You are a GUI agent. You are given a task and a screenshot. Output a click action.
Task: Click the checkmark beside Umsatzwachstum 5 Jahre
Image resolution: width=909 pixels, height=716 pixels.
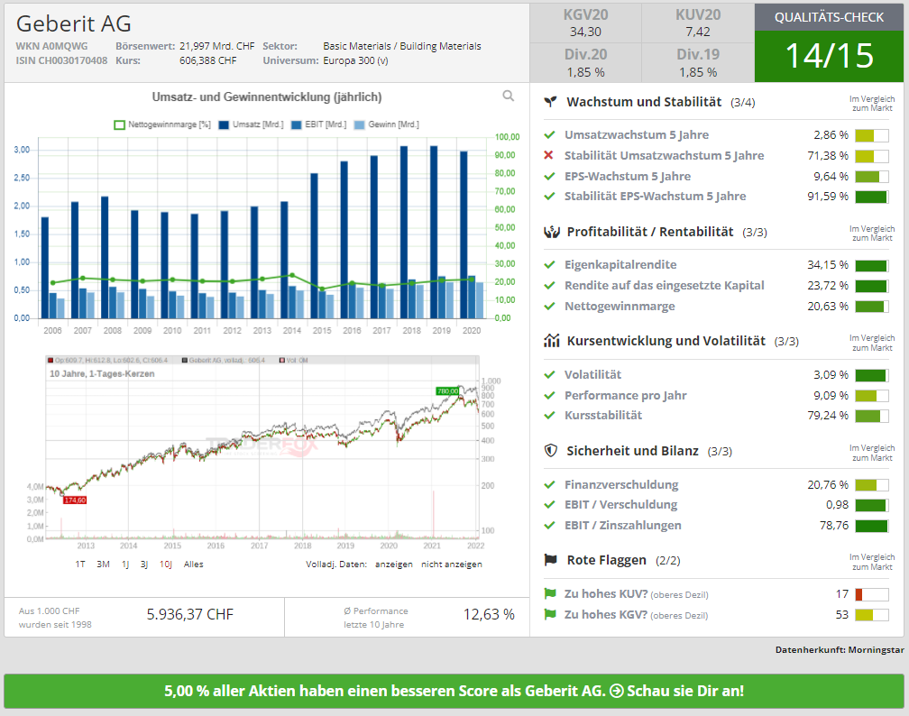click(x=549, y=135)
